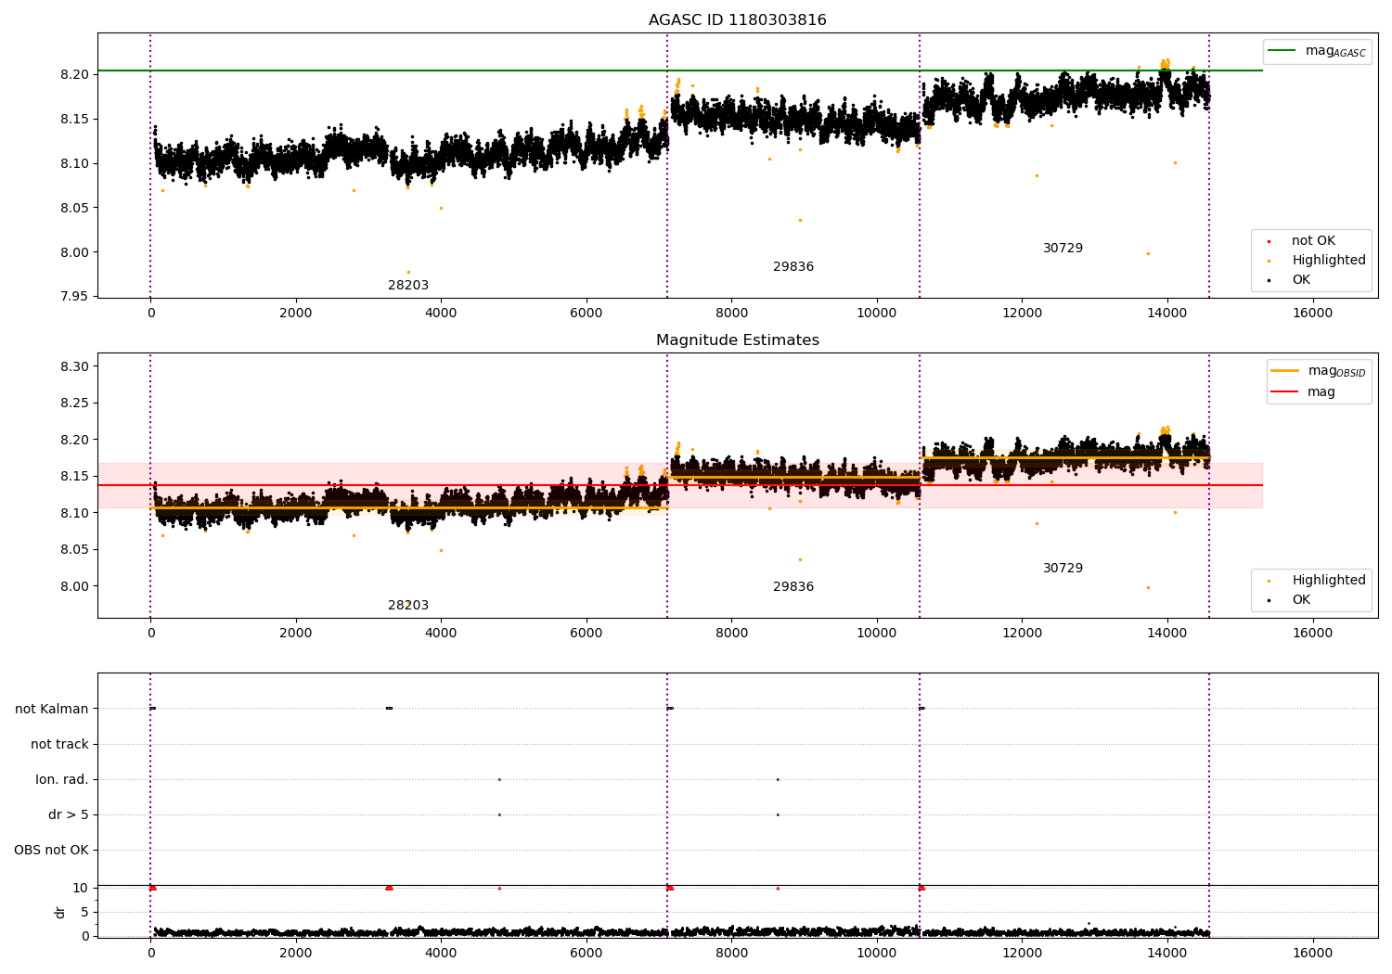
Task: Click the 6000 x-tick in Magnitude Estimates plot
Action: [586, 634]
